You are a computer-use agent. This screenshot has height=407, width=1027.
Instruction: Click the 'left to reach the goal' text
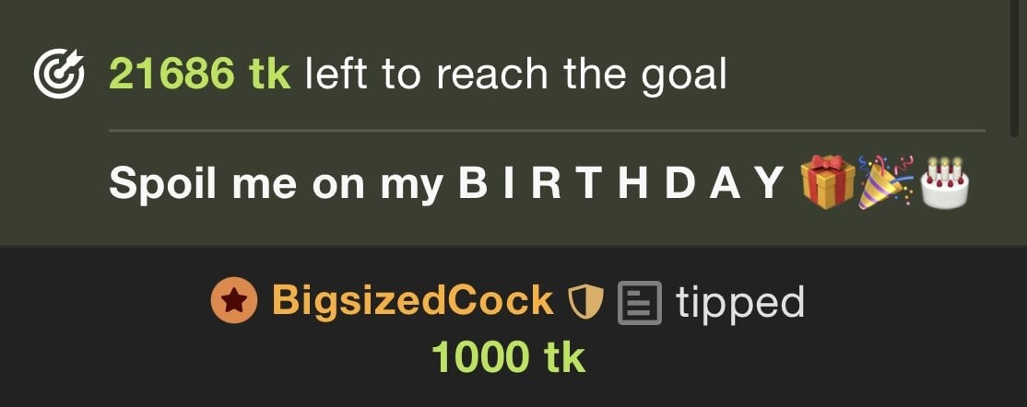pos(515,75)
